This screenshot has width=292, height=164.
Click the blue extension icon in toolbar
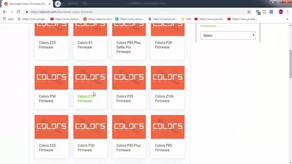click(x=271, y=12)
